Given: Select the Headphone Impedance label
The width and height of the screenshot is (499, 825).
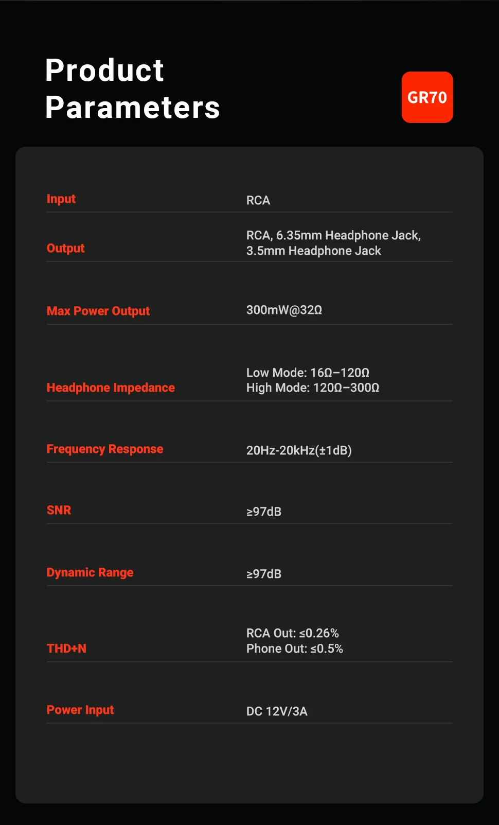Looking at the screenshot, I should (x=111, y=388).
